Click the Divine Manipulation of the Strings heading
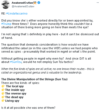Image resolution: width=99 pixels, height=110 pixels. [x=34, y=79]
